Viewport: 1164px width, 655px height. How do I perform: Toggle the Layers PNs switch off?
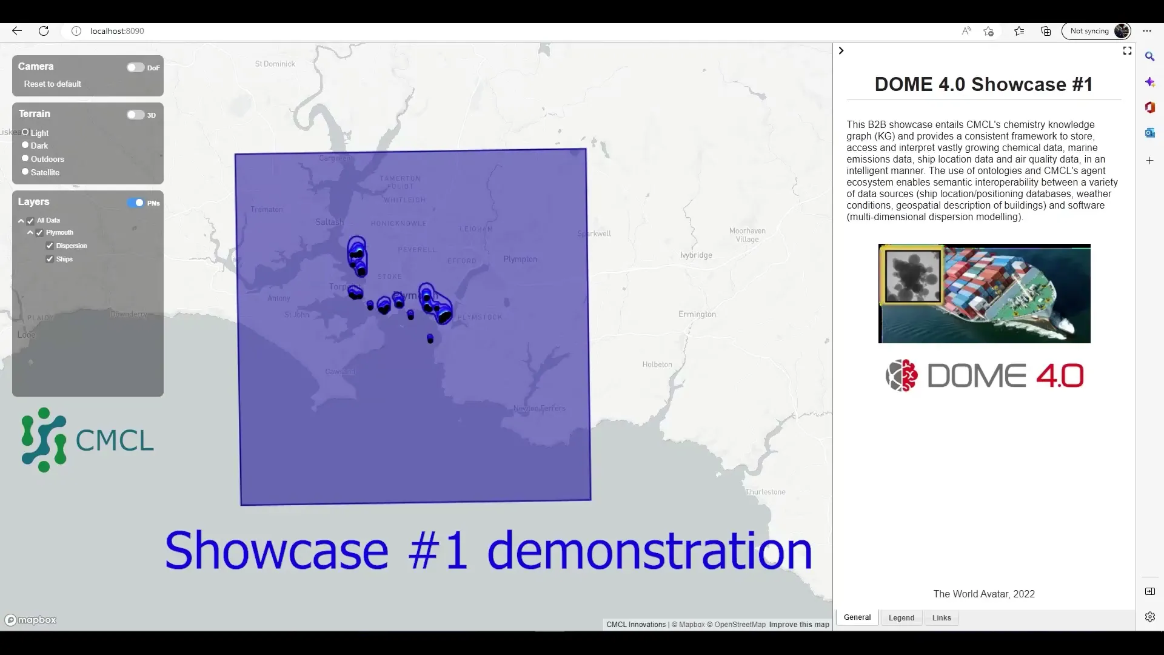click(x=135, y=203)
